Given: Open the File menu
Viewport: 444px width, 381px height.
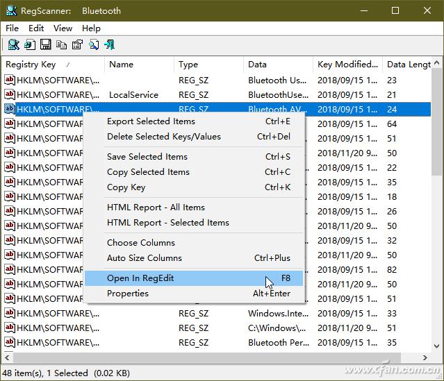Looking at the screenshot, I should point(12,28).
